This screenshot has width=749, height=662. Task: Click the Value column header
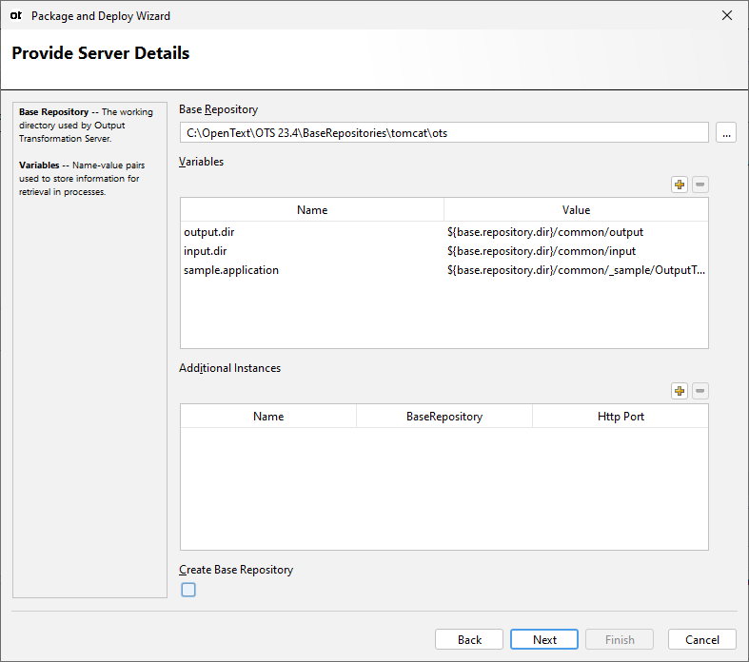[x=576, y=210]
